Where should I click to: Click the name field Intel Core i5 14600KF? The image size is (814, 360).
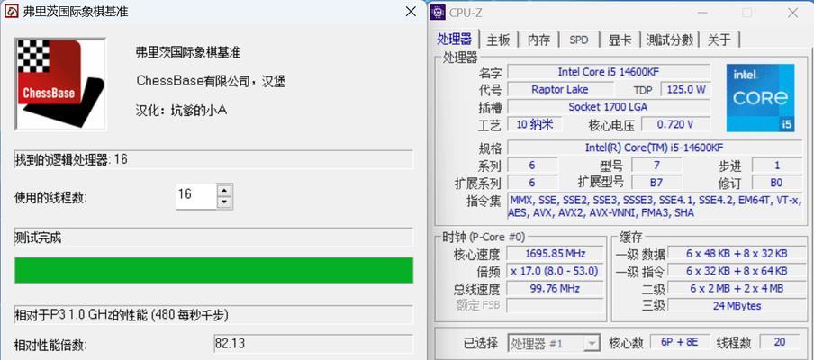(x=609, y=72)
